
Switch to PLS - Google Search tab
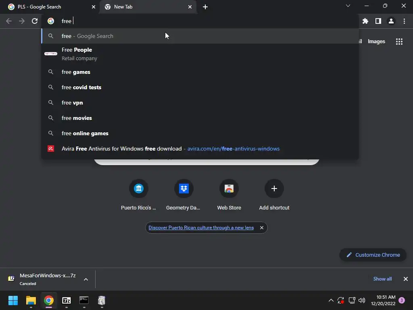(x=49, y=7)
